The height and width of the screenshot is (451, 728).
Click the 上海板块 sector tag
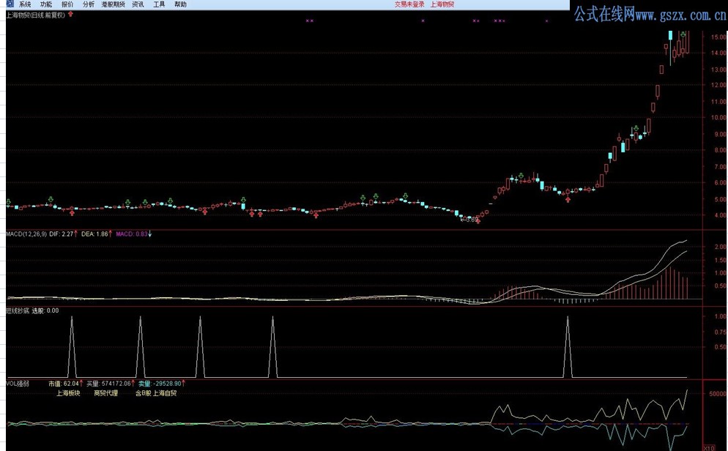(x=68, y=393)
